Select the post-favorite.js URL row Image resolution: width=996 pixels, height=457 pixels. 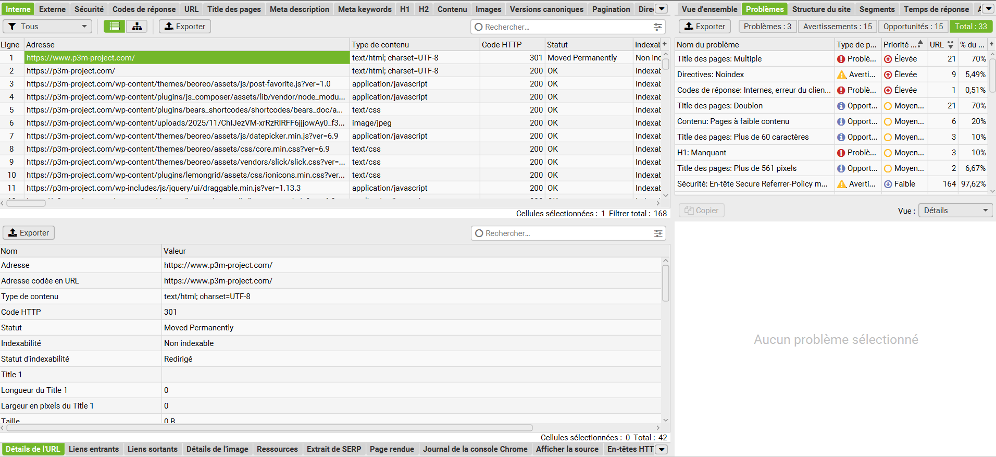[x=188, y=84]
